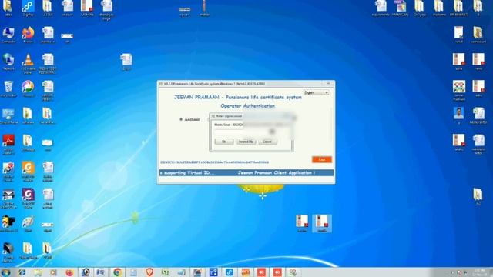The height and width of the screenshot is (277, 493).
Task: Launch Internet Explorer from the taskbar
Action: [x=22, y=272]
